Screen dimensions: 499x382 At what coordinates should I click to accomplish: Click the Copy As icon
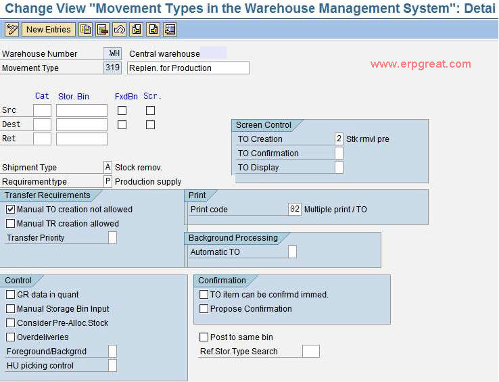click(x=86, y=30)
